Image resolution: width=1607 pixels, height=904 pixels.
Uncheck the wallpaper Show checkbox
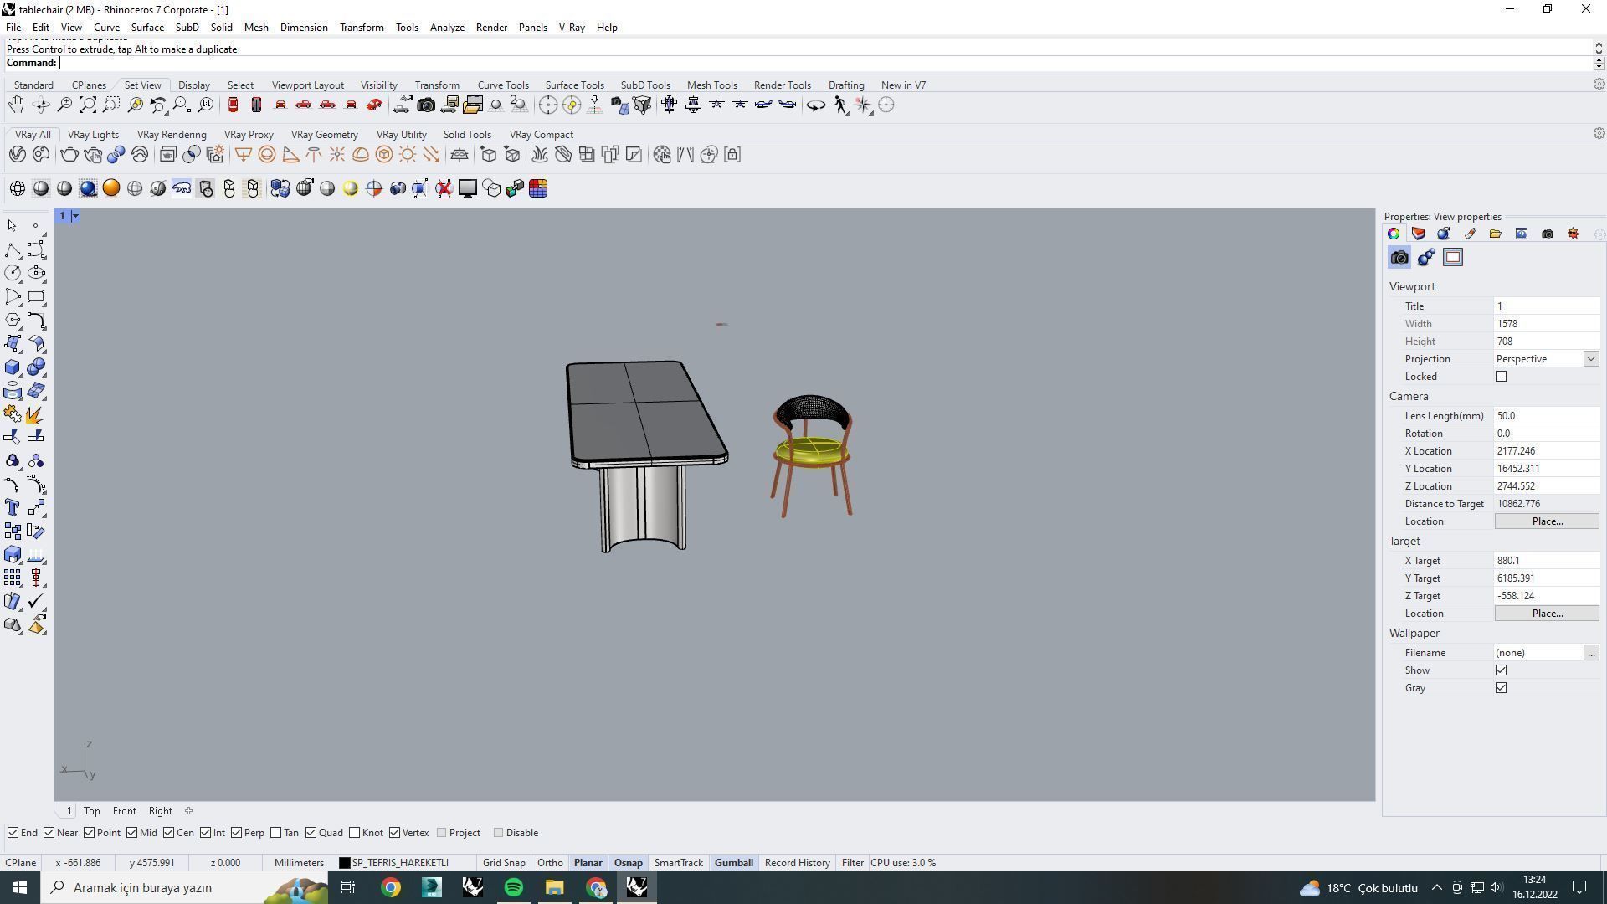point(1502,670)
